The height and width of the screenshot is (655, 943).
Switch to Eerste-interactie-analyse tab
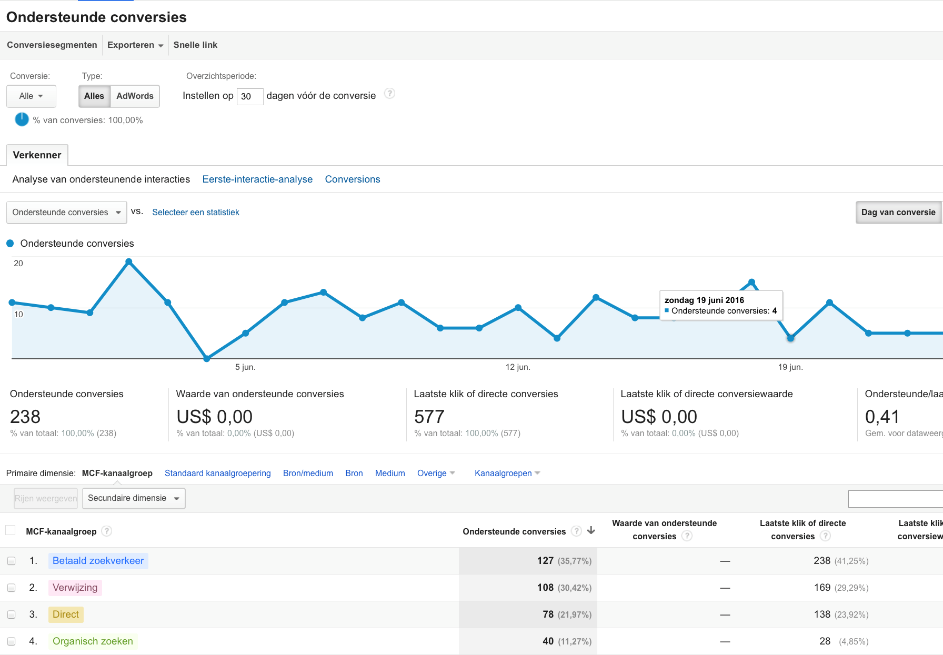point(257,179)
